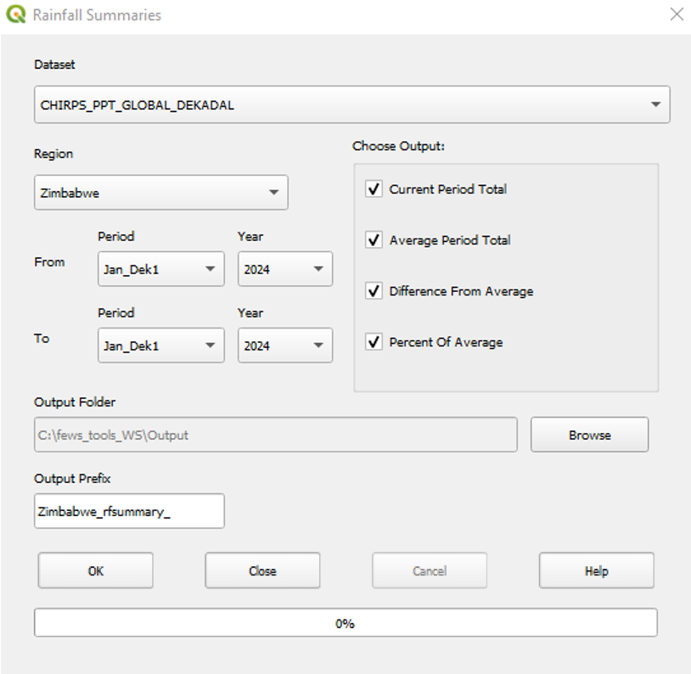
Task: Open the From Period dropdown
Action: click(x=160, y=269)
